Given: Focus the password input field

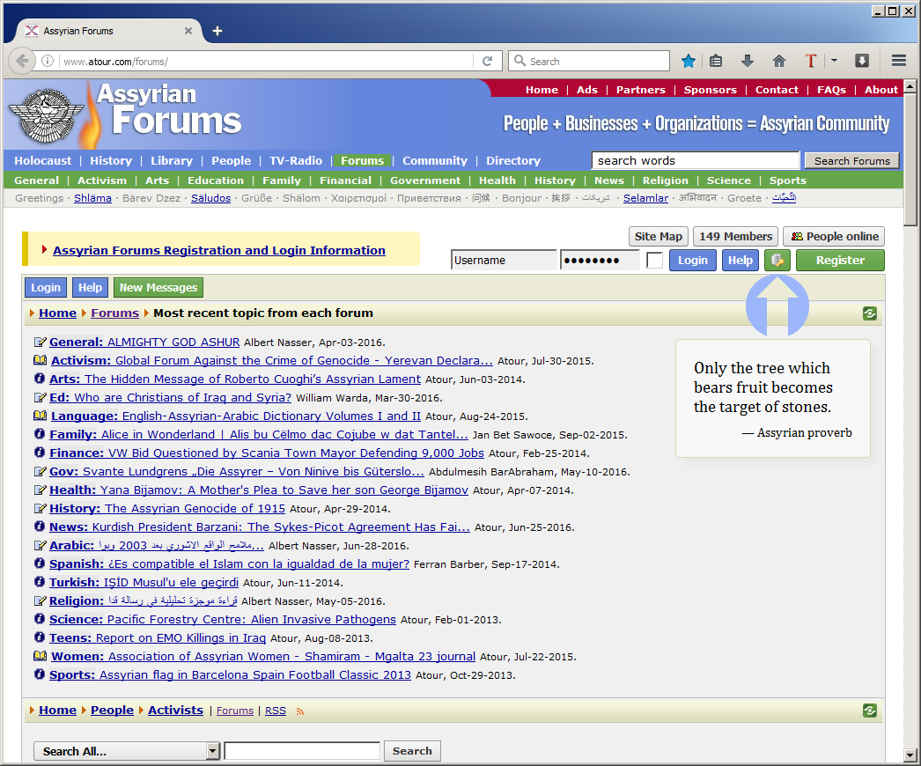Looking at the screenshot, I should tap(600, 261).
